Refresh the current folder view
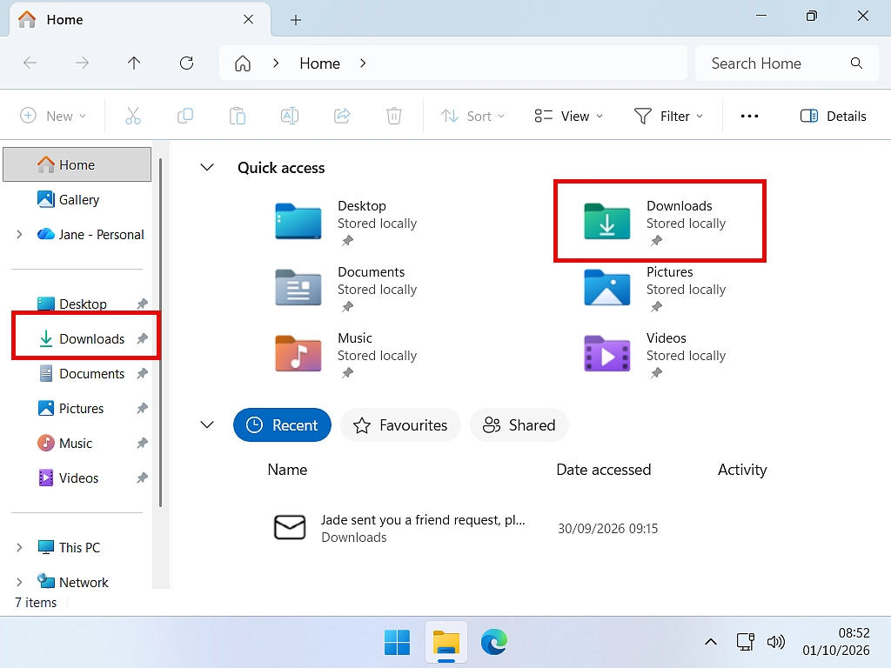Viewport: 891px width, 668px height. pos(186,63)
